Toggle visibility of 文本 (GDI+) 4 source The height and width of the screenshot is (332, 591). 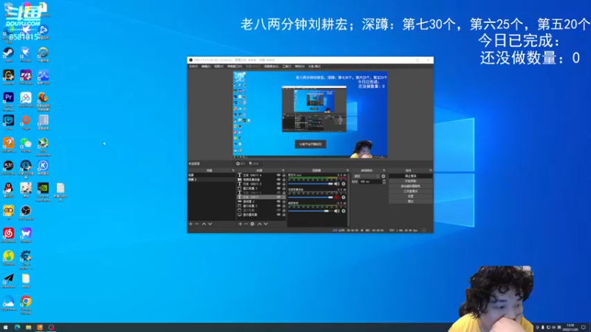[279, 175]
